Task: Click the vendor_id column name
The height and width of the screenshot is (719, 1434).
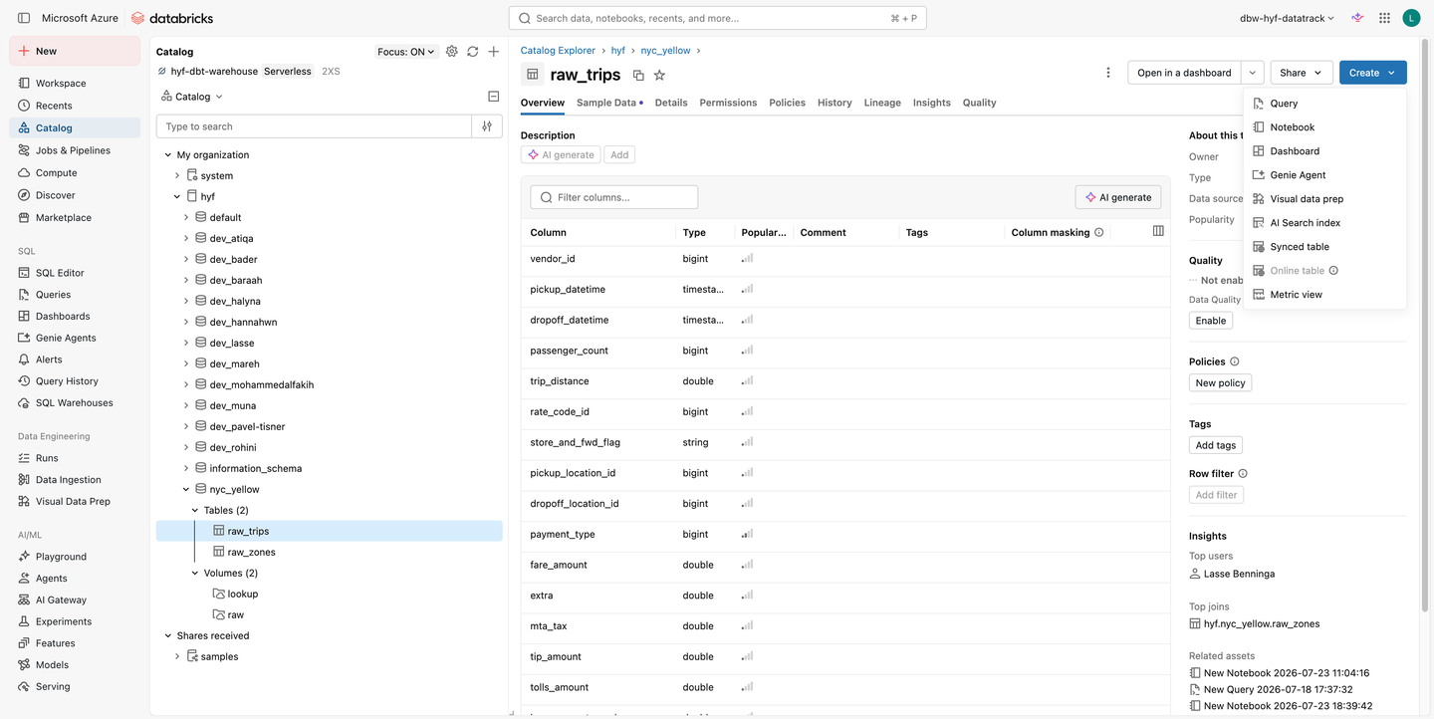Action: point(553,259)
